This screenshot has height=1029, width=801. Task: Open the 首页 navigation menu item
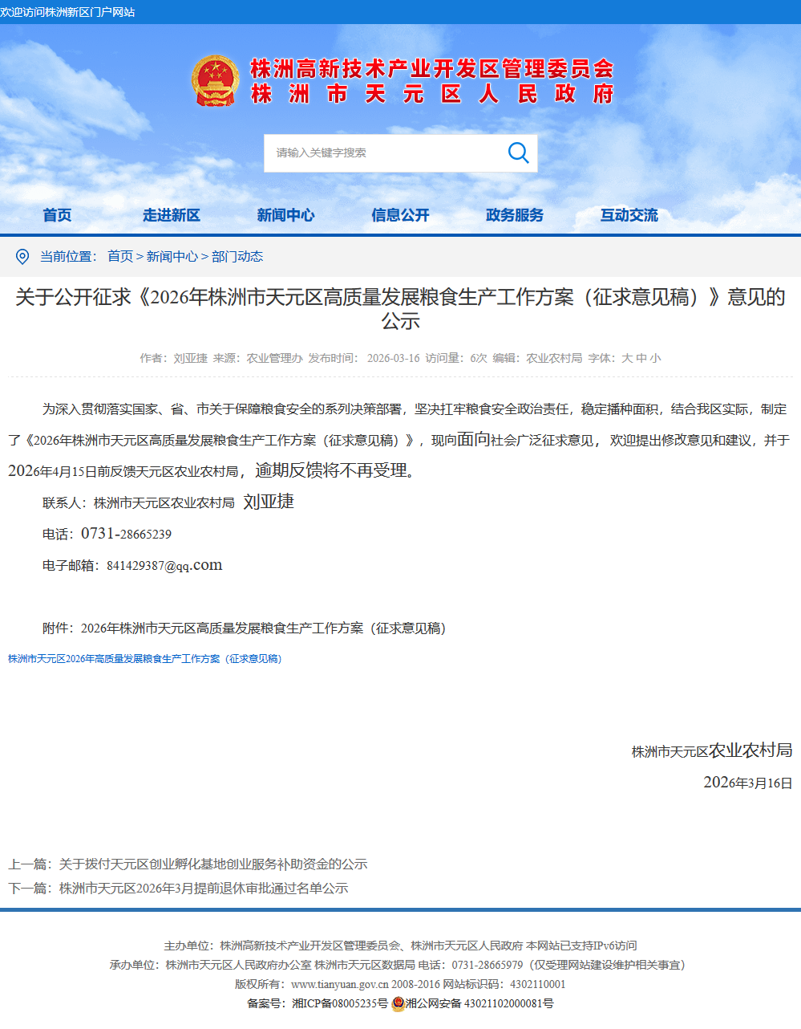57,215
